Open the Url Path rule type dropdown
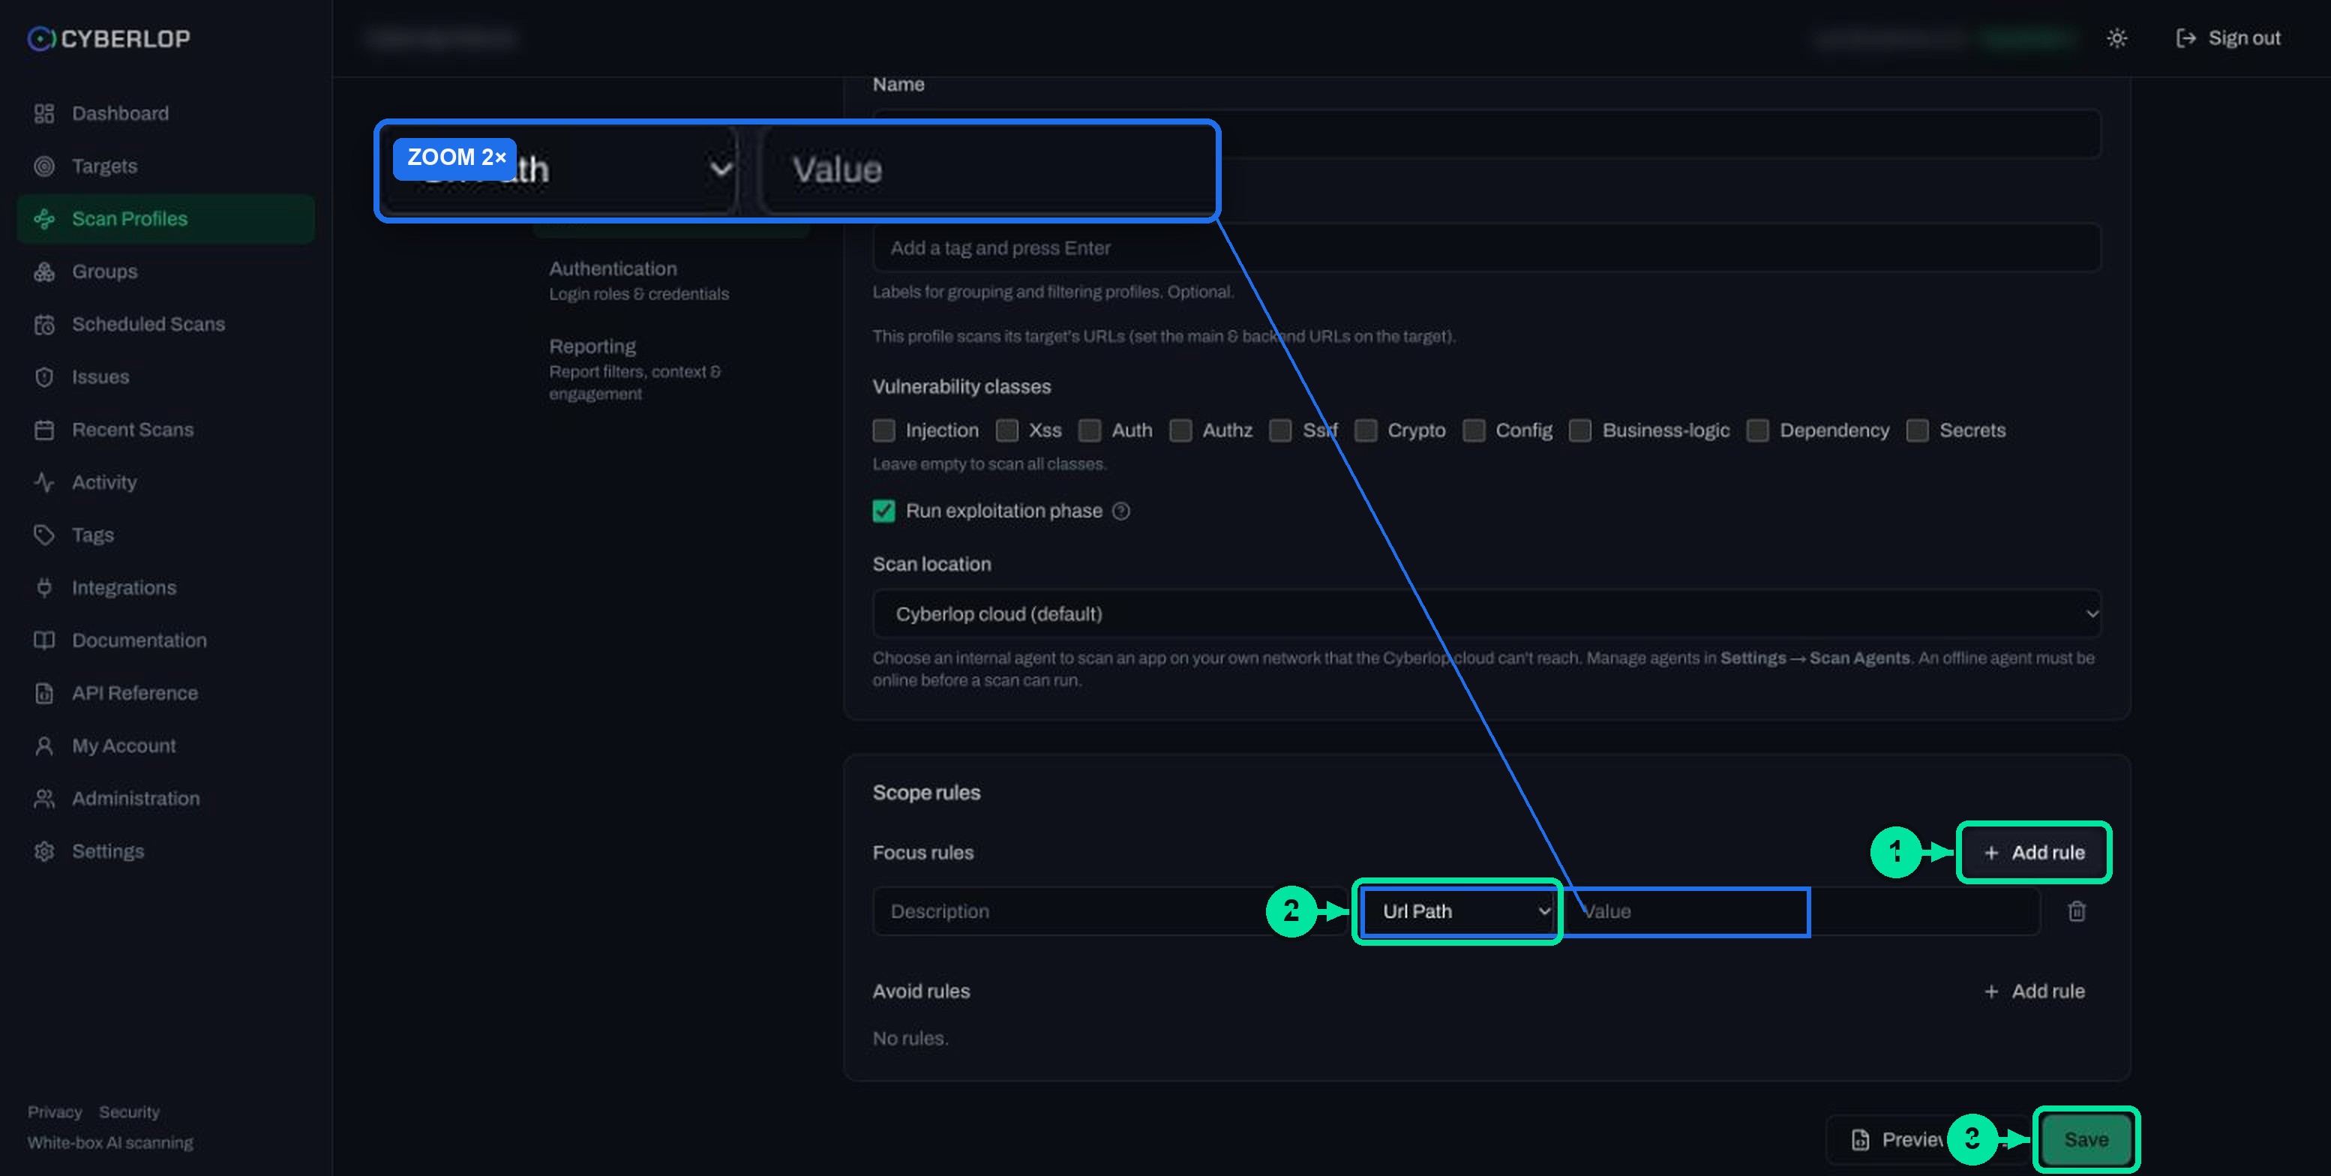 pyautogui.click(x=1458, y=911)
